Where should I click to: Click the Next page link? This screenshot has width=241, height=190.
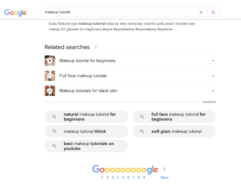tap(164, 178)
